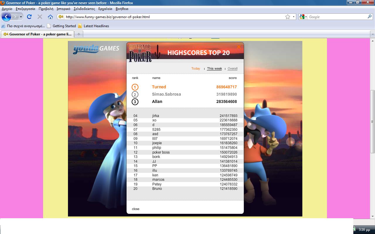Open the Πιο συχνά αναγνωσμένα bookmark folder

point(23,26)
